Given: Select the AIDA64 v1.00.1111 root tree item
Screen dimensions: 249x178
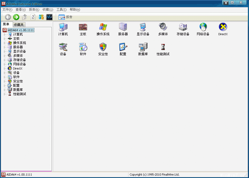Looking at the screenshot, I should pyautogui.click(x=21, y=30).
